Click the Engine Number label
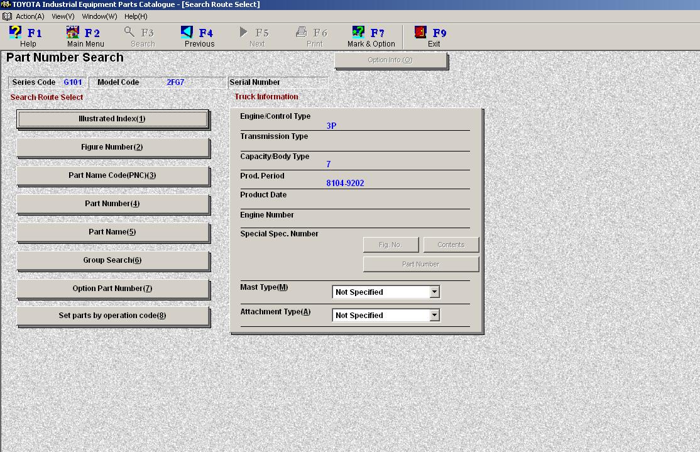 coord(267,215)
